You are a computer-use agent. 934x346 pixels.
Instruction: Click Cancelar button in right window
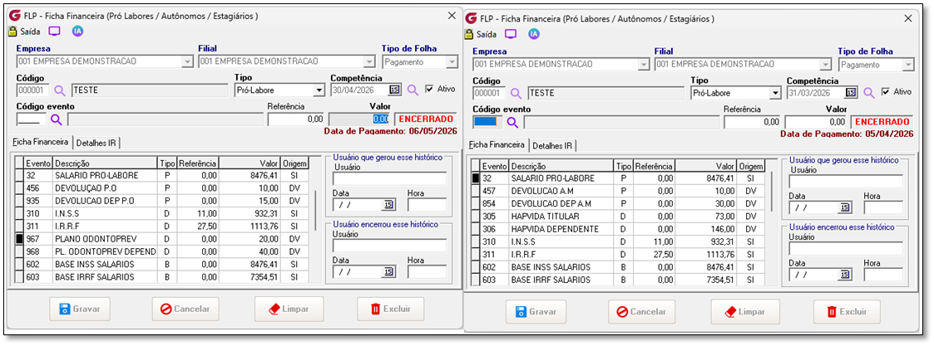coord(641,311)
